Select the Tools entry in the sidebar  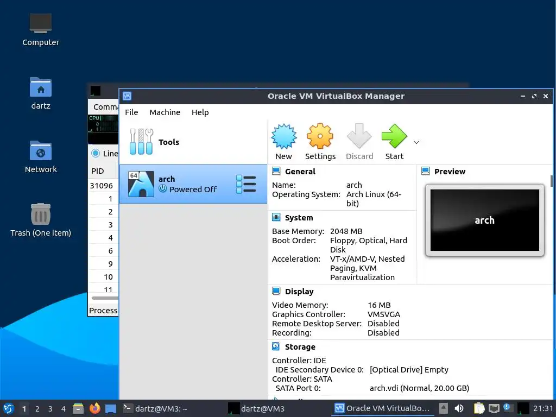tap(193, 142)
